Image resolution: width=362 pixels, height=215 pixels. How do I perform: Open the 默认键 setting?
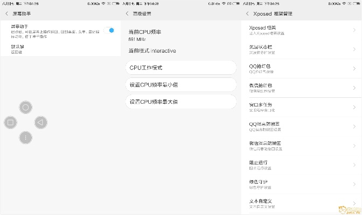point(60,49)
